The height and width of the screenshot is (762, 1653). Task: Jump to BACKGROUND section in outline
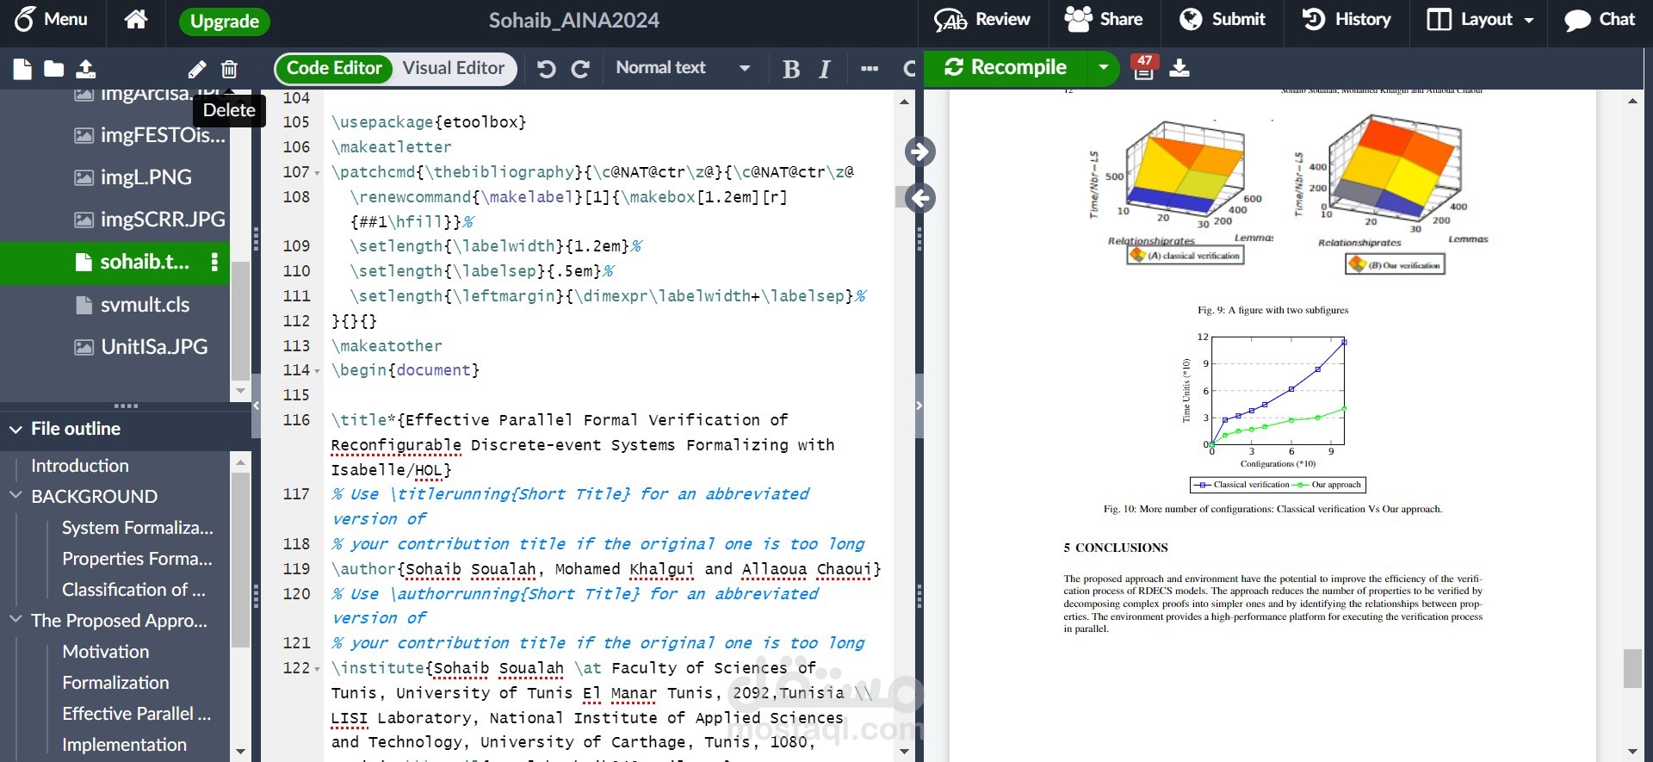point(95,497)
